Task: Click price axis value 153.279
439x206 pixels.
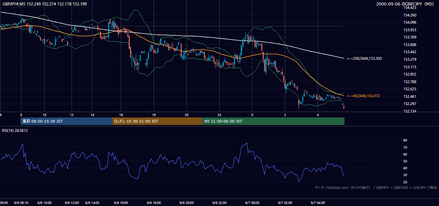Action: 410,59
